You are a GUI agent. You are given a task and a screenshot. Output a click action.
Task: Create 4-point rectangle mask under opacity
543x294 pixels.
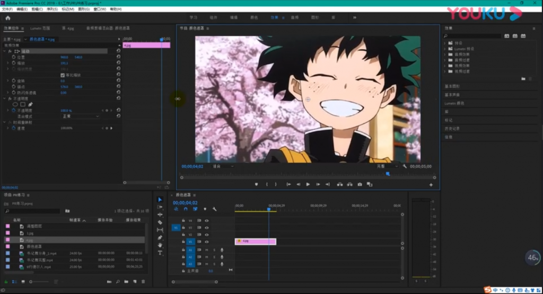click(x=22, y=104)
